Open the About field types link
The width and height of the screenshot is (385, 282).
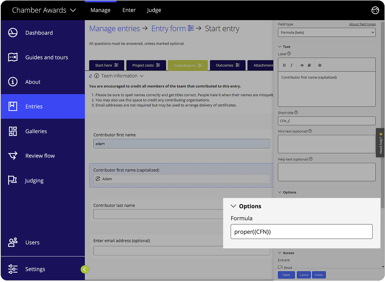[362, 24]
